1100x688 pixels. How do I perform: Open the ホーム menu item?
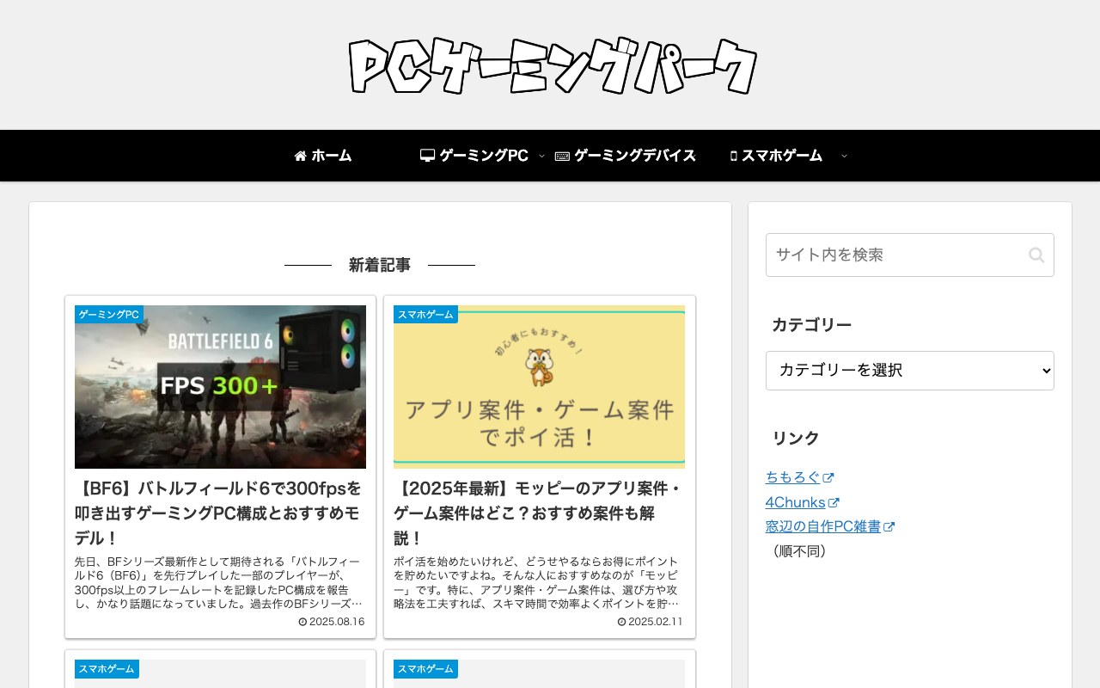323,156
